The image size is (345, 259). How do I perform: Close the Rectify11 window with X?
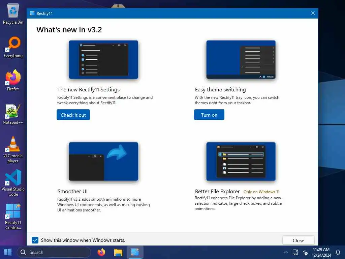point(313,13)
